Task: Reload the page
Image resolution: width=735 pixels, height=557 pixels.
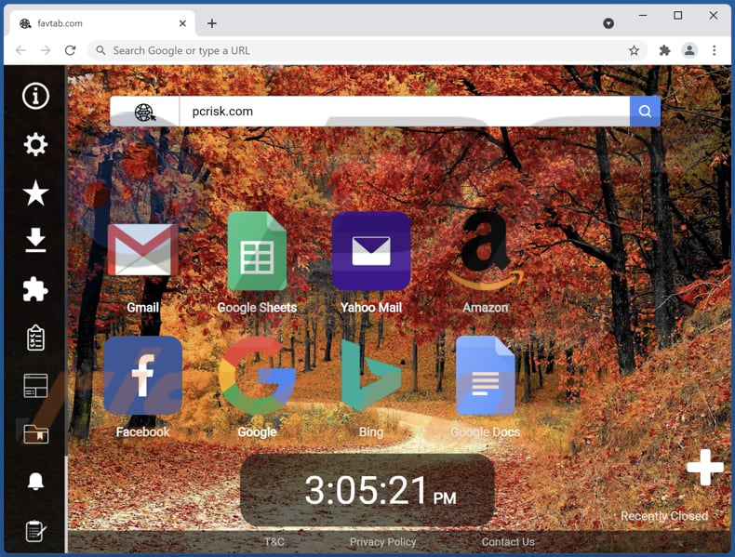Action: (x=71, y=50)
